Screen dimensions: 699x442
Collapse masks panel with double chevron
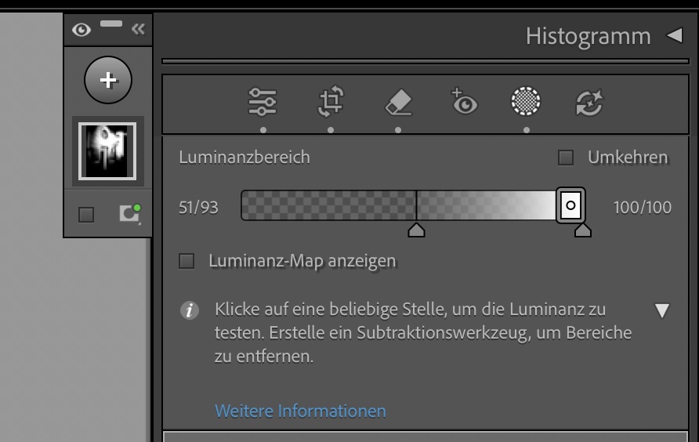[x=139, y=29]
